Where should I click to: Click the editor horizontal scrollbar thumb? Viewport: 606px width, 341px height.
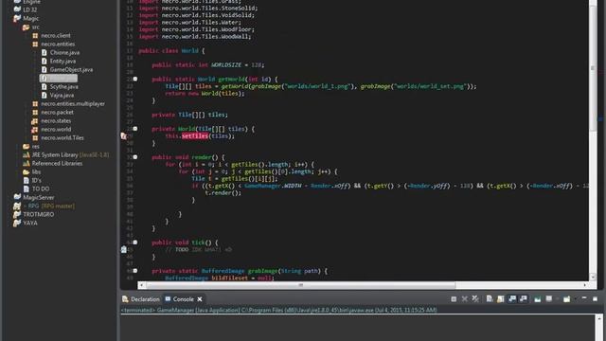pos(301,285)
